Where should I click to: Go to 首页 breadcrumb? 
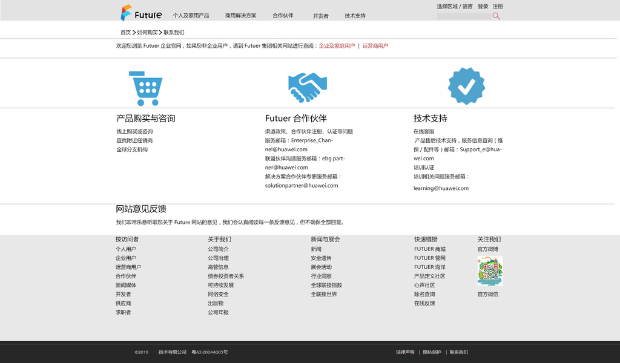tap(126, 33)
